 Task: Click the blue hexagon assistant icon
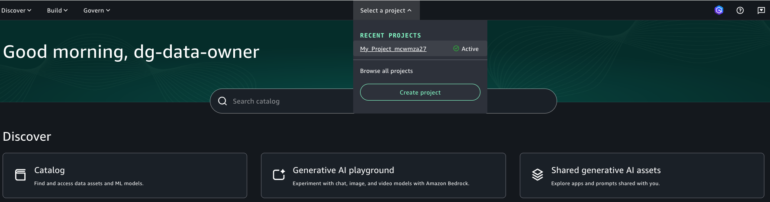click(x=719, y=10)
